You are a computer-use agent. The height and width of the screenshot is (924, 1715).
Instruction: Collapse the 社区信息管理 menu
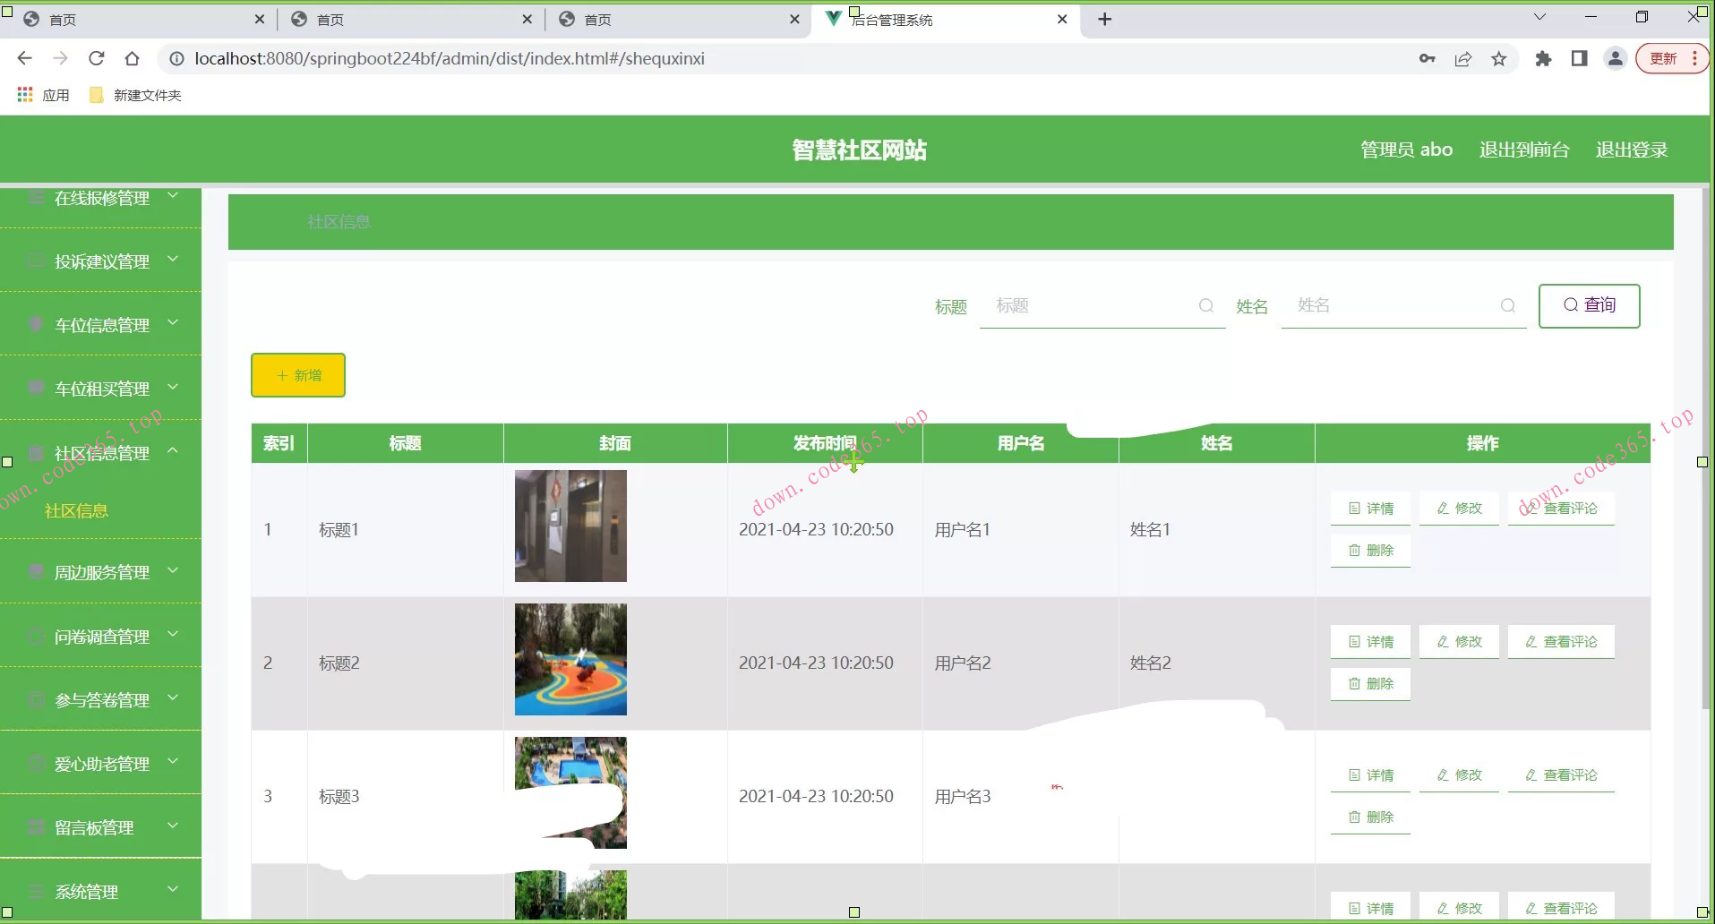[173, 451]
